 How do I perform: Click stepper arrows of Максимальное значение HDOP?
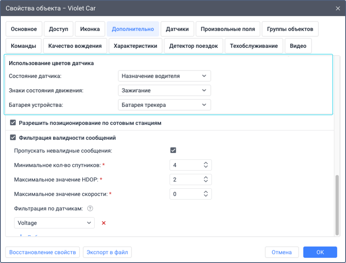[206, 179]
